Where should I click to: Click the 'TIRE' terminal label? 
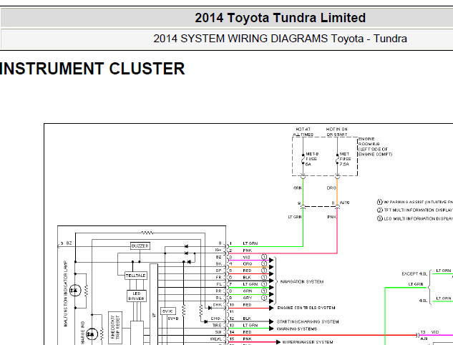217,326
